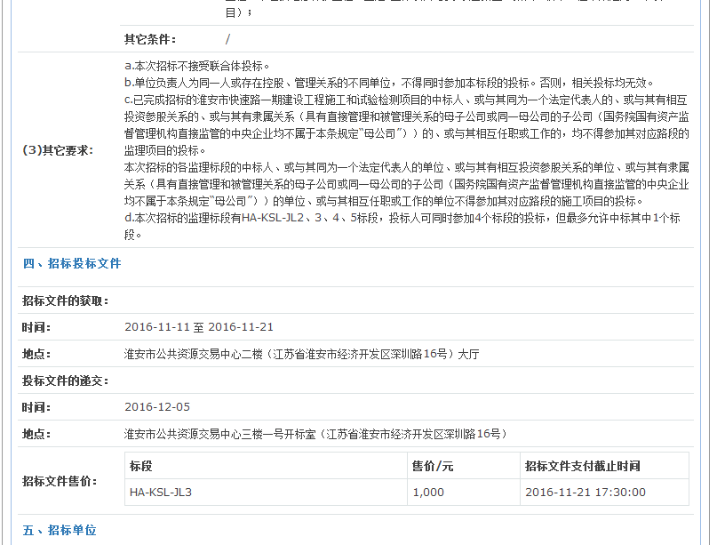
Task: Click the 投标文件的递交 label
Action: 65,381
